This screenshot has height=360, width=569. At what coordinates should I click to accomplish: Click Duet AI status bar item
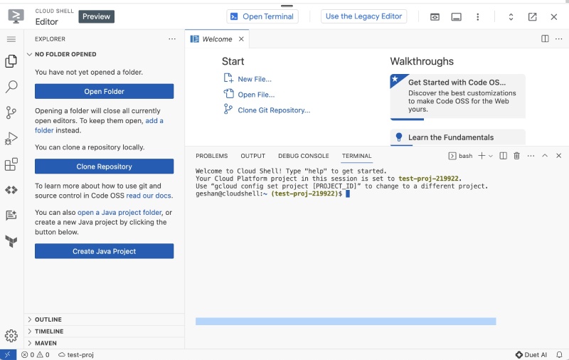click(x=531, y=354)
